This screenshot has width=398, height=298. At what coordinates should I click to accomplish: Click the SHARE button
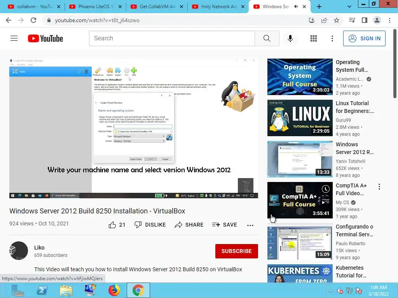click(x=189, y=225)
